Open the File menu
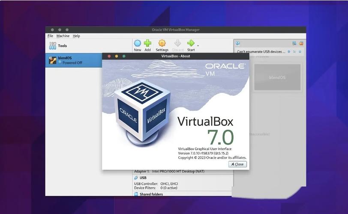This screenshot has height=214, width=348. click(x=50, y=36)
